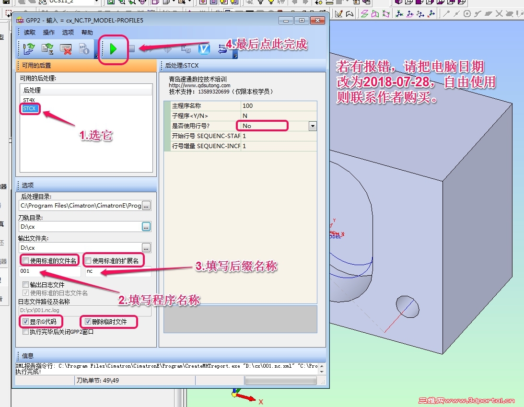Open the 帮助 menu
Image resolution: width=524 pixels, height=407 pixels.
[x=87, y=33]
